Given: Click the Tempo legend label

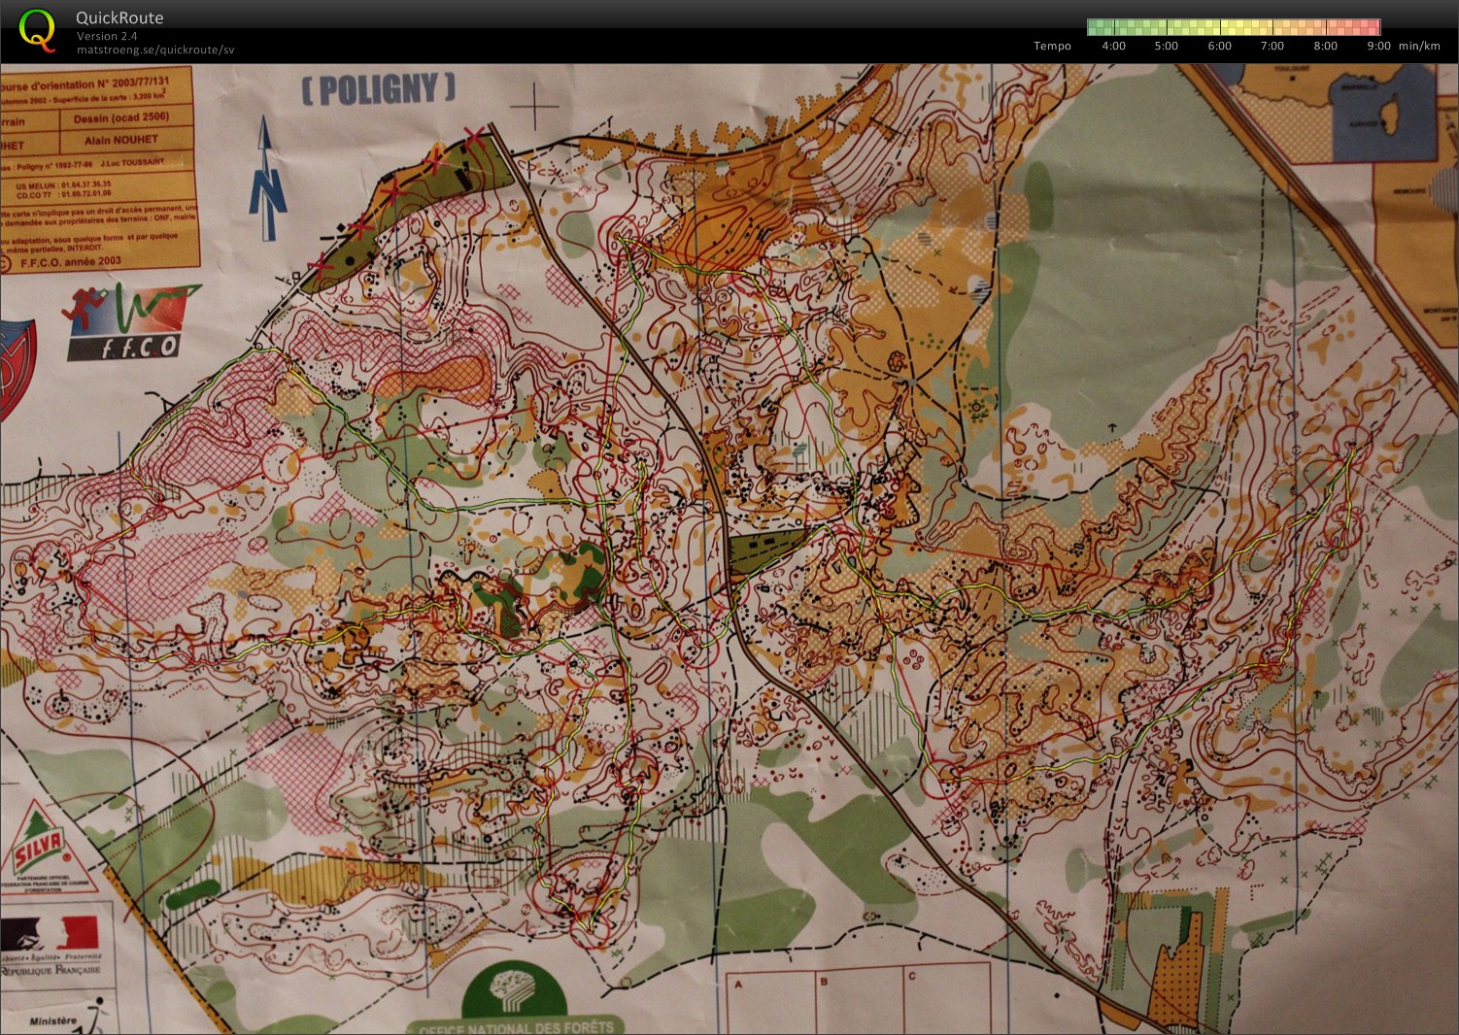Looking at the screenshot, I should (x=1052, y=46).
